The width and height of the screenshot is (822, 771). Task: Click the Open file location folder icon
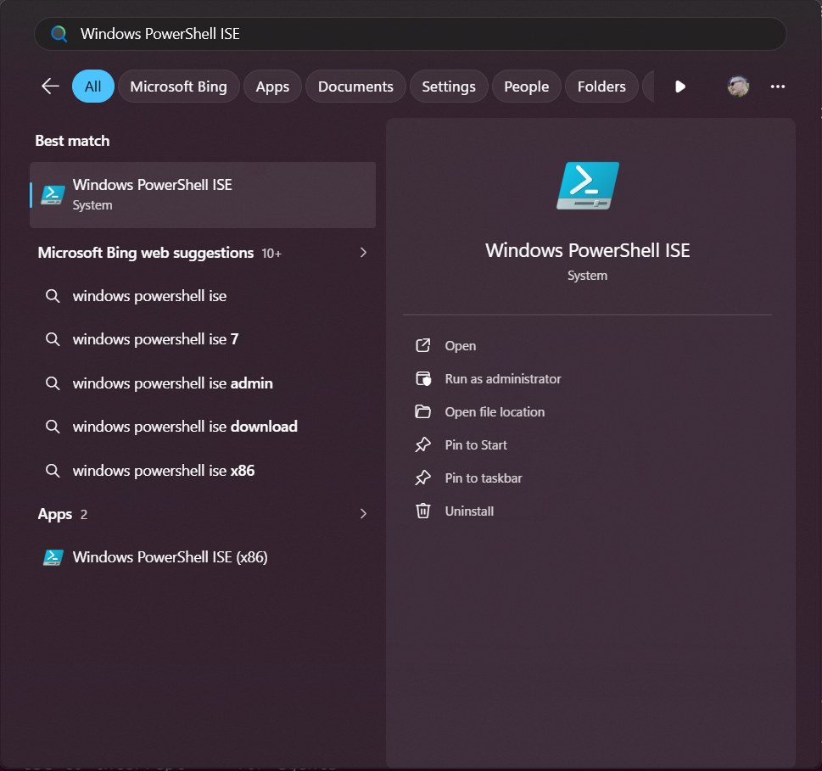pos(423,411)
